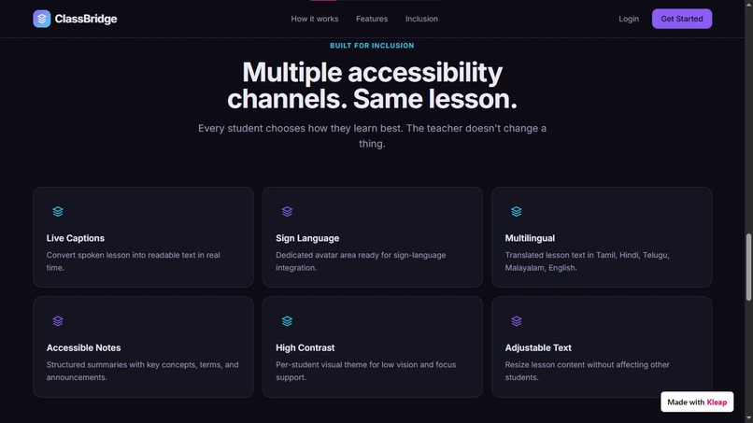
Task: Click 'Resize lesson content' description text
Action: pyautogui.click(x=587, y=371)
